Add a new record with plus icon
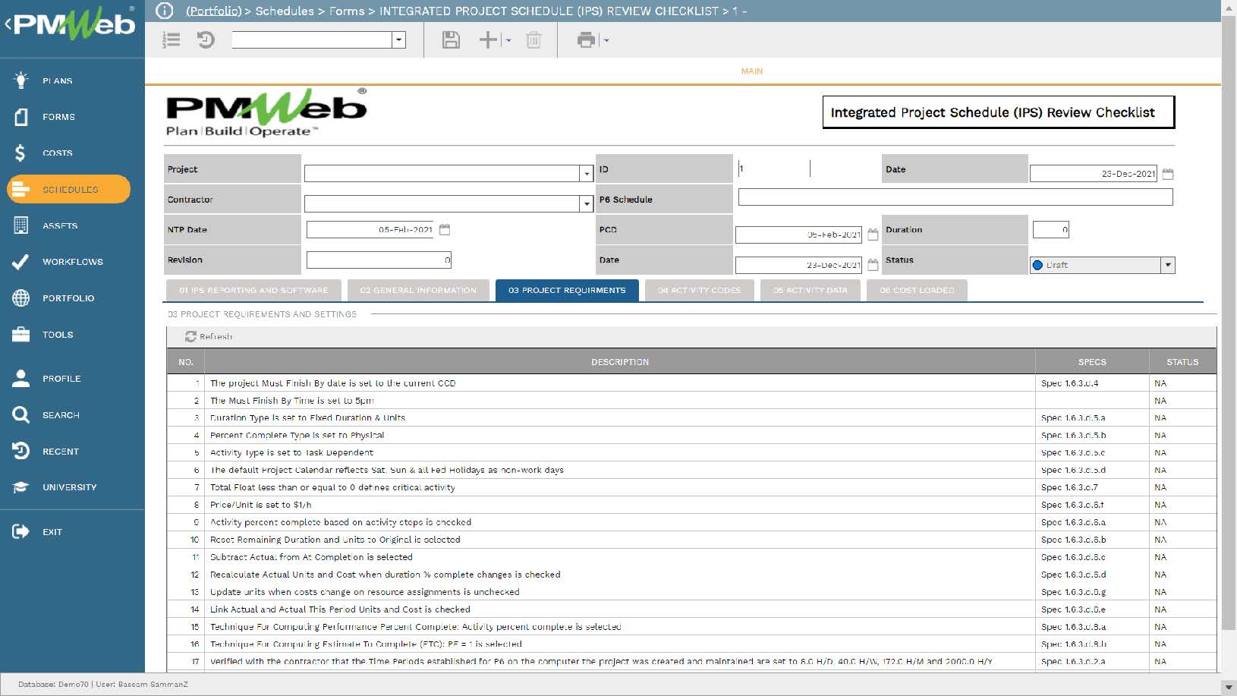This screenshot has width=1237, height=696. [488, 39]
